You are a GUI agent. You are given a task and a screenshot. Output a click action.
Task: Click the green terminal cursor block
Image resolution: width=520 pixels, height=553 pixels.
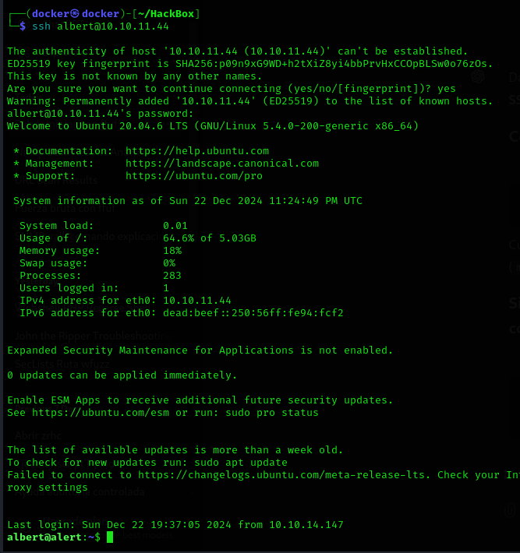111,537
